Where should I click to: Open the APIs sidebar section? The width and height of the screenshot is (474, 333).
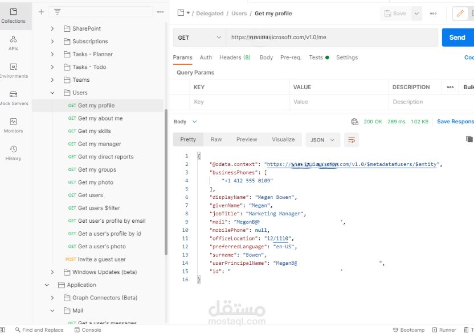point(13,43)
